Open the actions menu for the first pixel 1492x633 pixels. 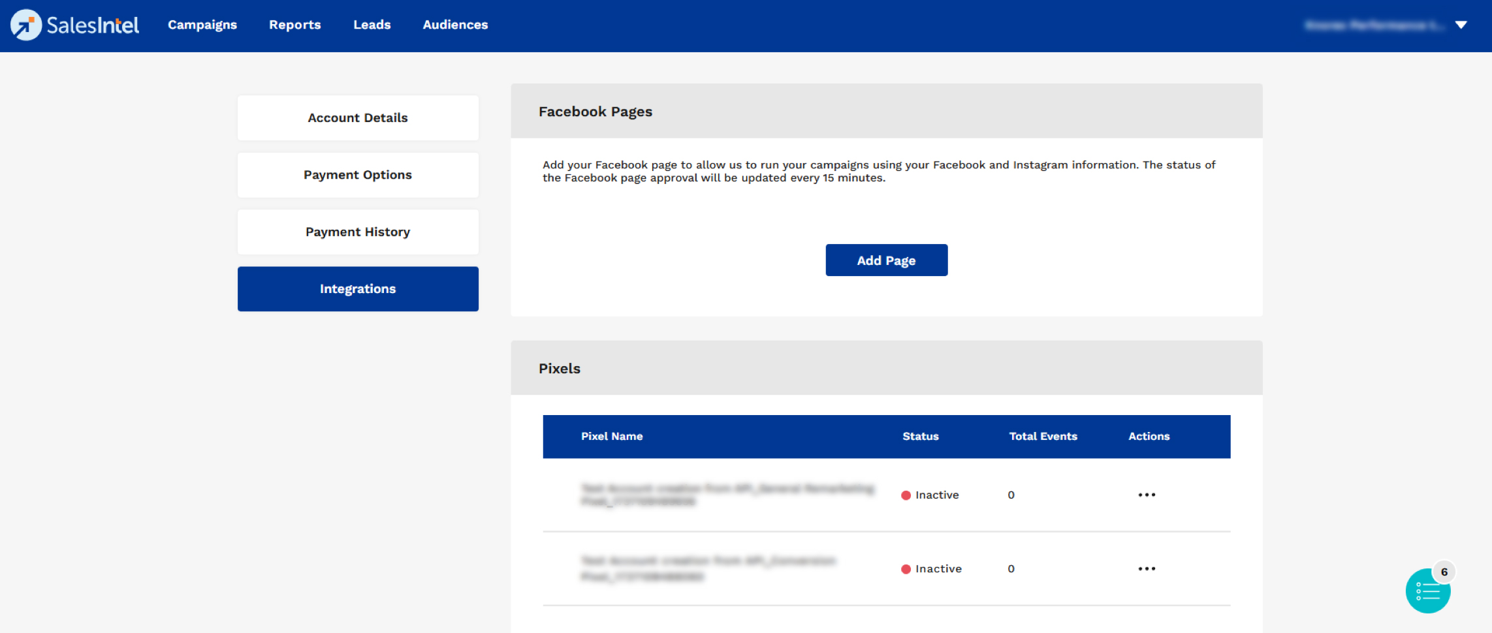(x=1147, y=494)
